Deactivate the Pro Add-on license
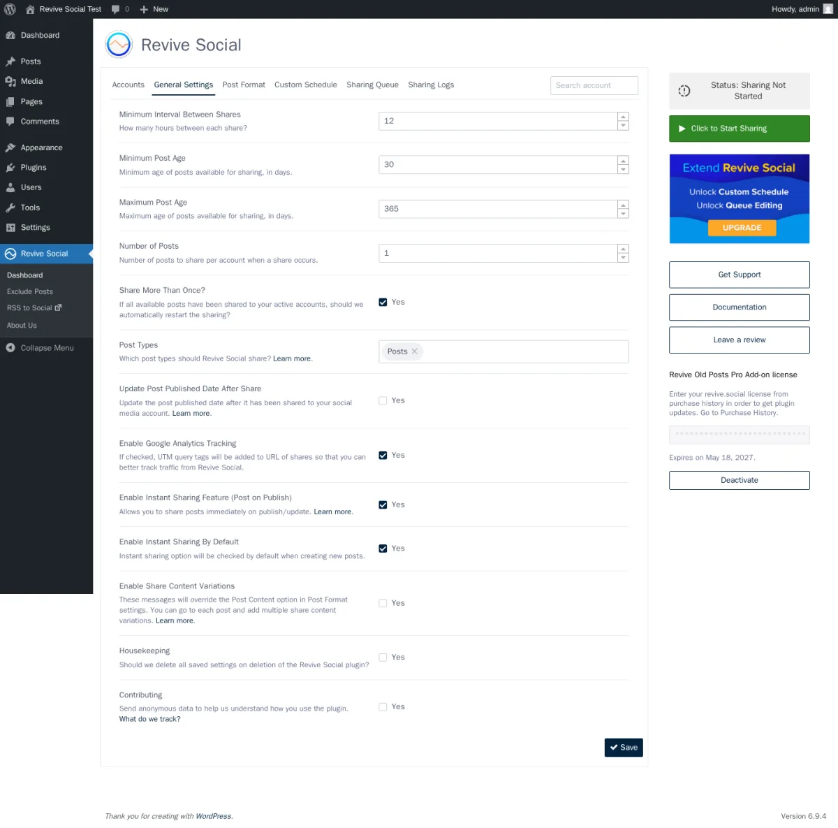Viewport: 838px width, 828px height. point(740,480)
